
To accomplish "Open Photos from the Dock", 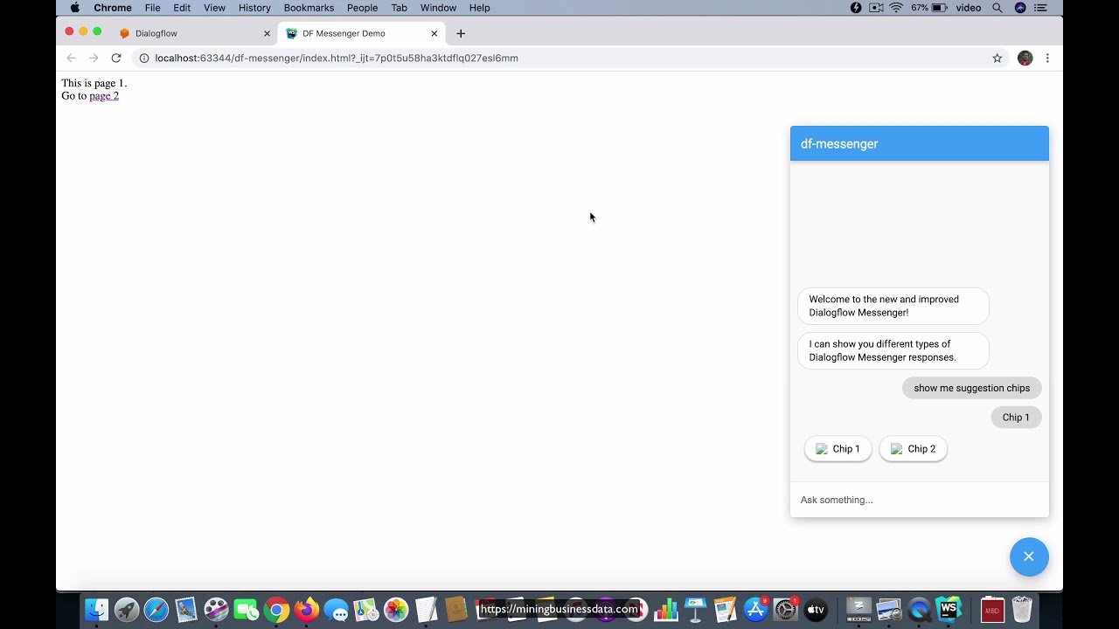I will (396, 609).
